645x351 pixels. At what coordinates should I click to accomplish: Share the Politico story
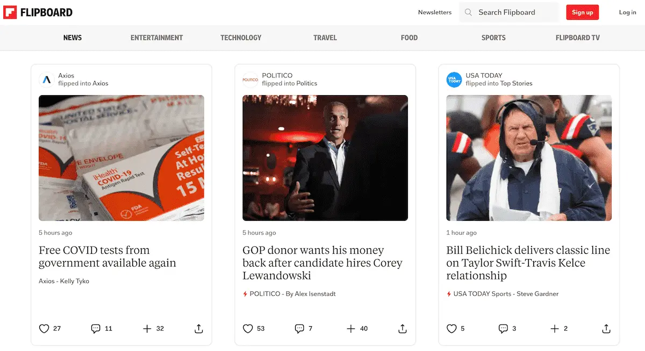(402, 328)
